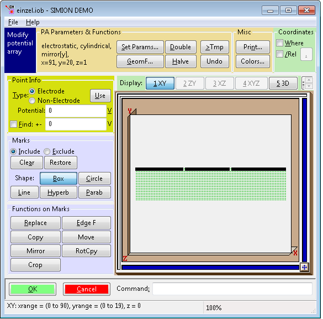
Task: Click the Find +- value field
Action: coord(76,124)
